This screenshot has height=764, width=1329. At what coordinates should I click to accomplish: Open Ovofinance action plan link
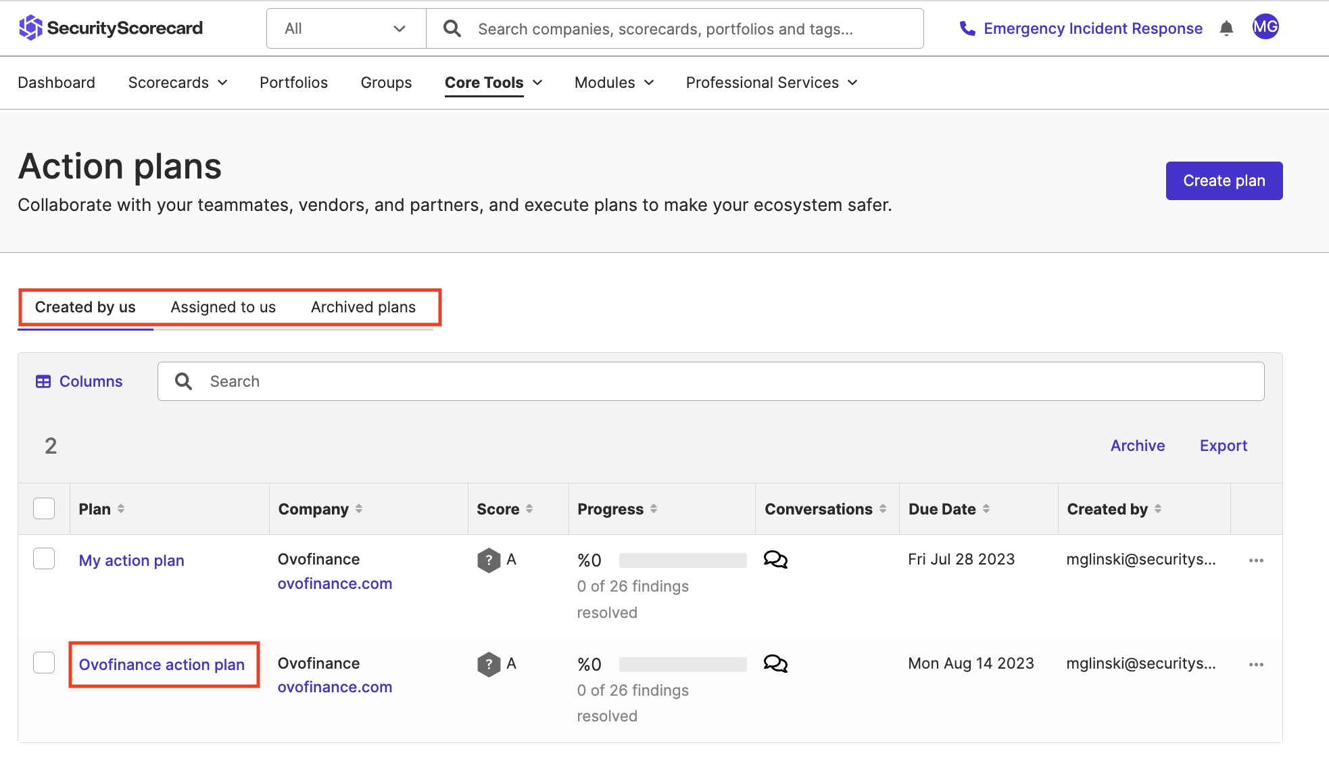pyautogui.click(x=162, y=665)
